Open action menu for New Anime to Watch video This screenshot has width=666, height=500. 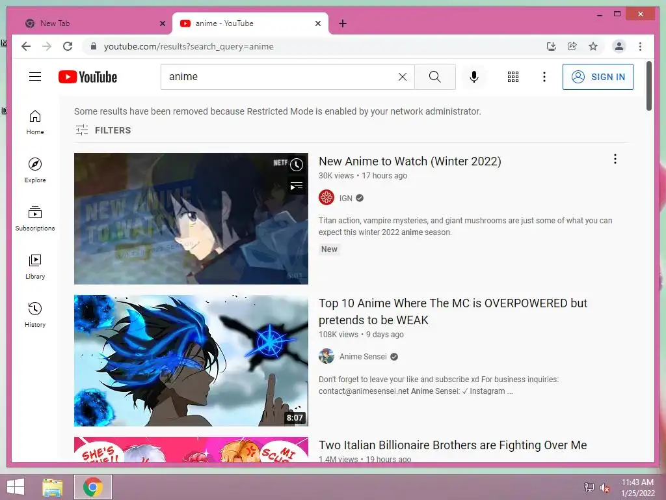(615, 159)
